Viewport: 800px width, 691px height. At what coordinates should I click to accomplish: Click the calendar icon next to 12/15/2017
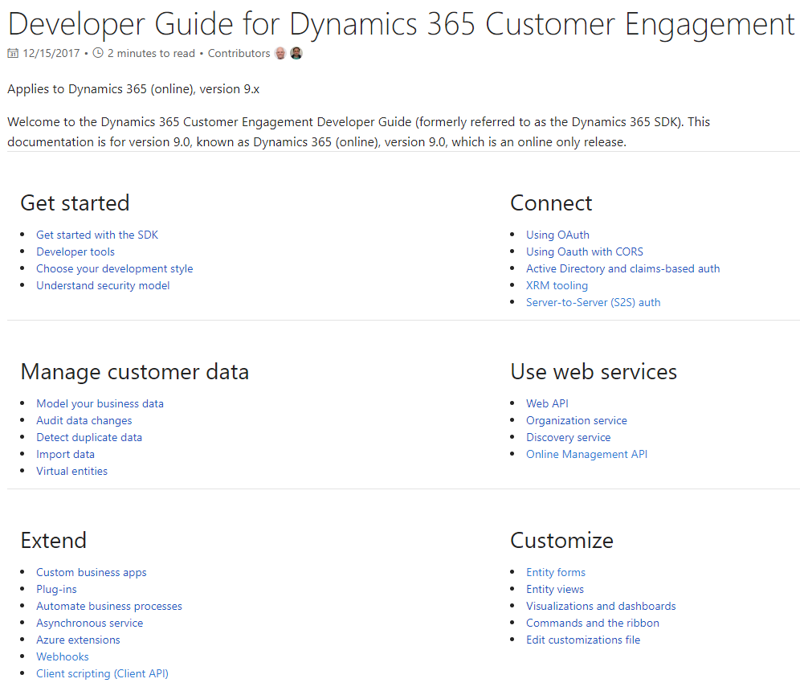coord(13,53)
